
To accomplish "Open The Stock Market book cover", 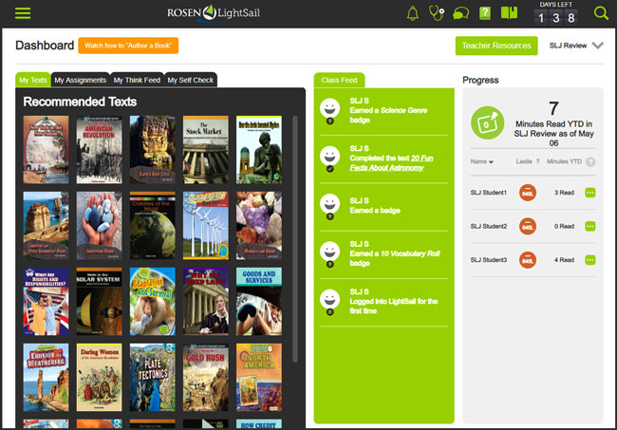I will [205, 149].
